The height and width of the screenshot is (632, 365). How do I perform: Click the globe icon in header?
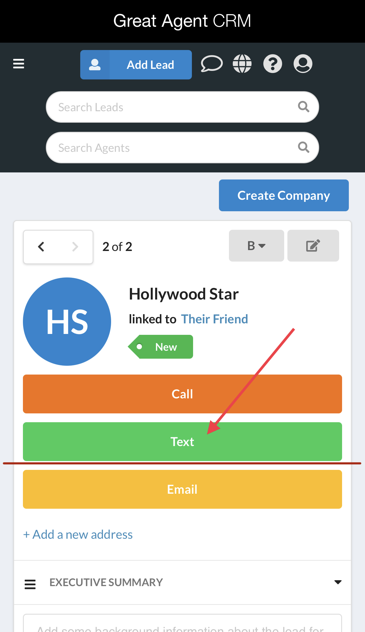[x=242, y=64]
